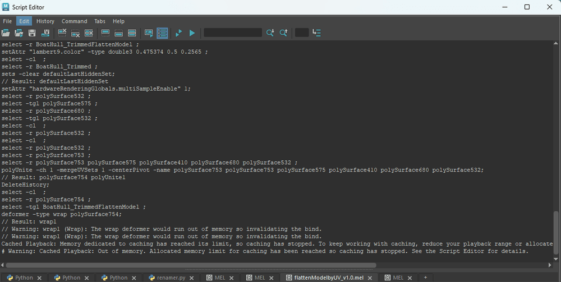Open the File menu
Screen dimensions: 561x282
7,21
